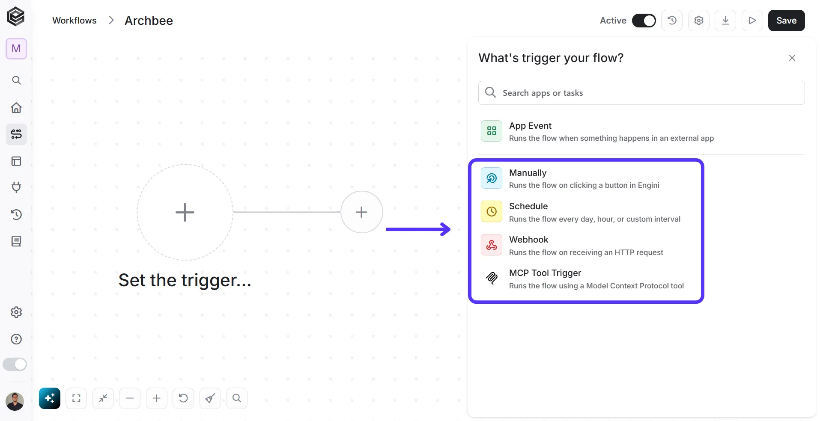Zoom in the canvas

[157, 398]
